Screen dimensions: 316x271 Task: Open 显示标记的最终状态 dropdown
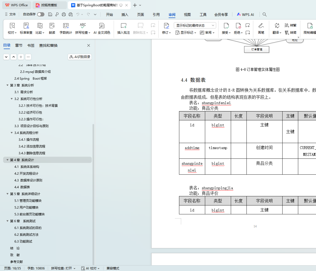click(x=195, y=25)
